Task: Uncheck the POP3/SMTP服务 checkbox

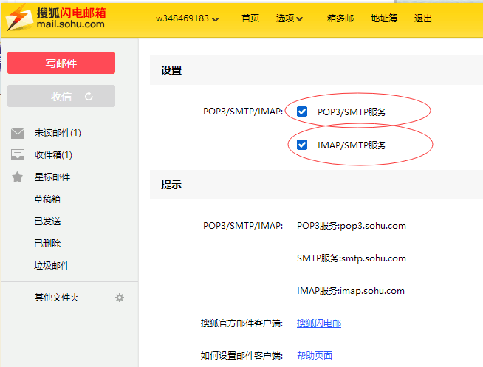Action: 302,112
